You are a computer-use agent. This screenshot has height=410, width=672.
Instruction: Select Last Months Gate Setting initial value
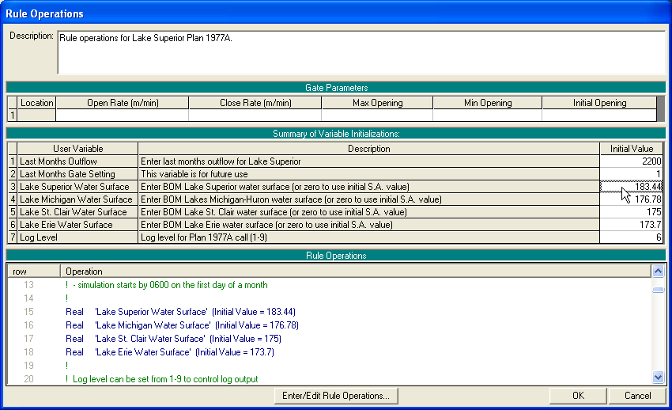click(632, 174)
